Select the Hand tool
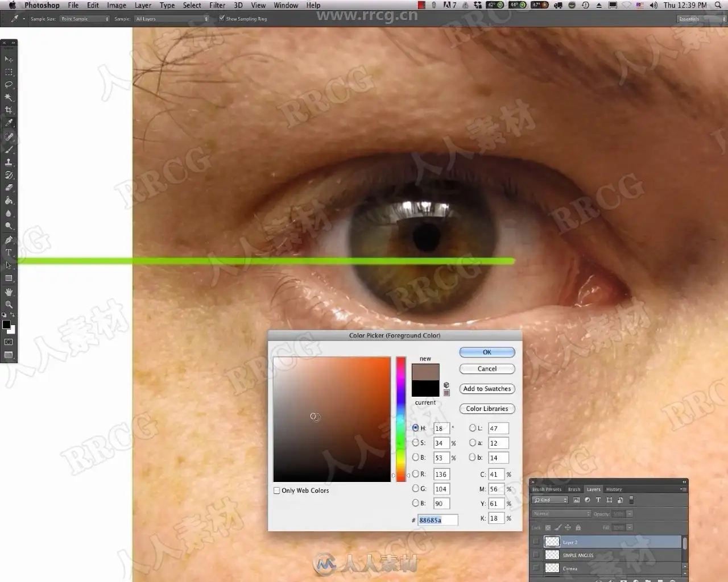The height and width of the screenshot is (582, 728). pyautogui.click(x=9, y=292)
